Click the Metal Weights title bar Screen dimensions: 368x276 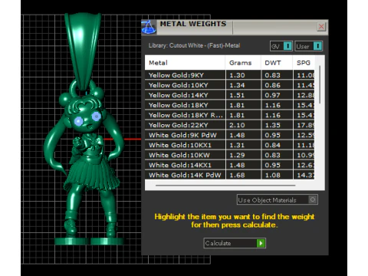[235, 27]
